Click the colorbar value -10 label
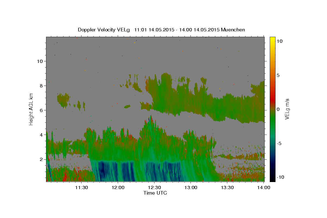 pyautogui.click(x=280, y=177)
